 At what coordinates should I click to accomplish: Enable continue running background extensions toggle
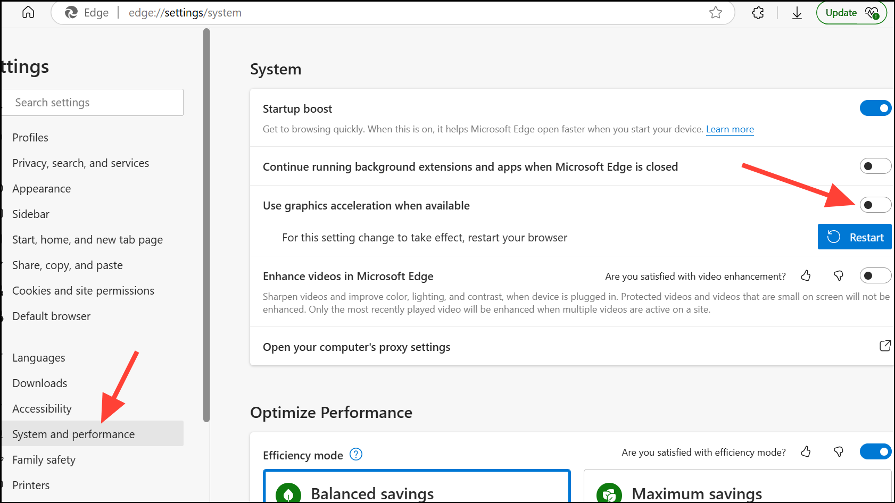pos(875,166)
